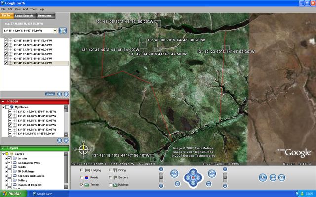Pan the view right
The width and height of the screenshot is (316, 197).
click(x=198, y=178)
